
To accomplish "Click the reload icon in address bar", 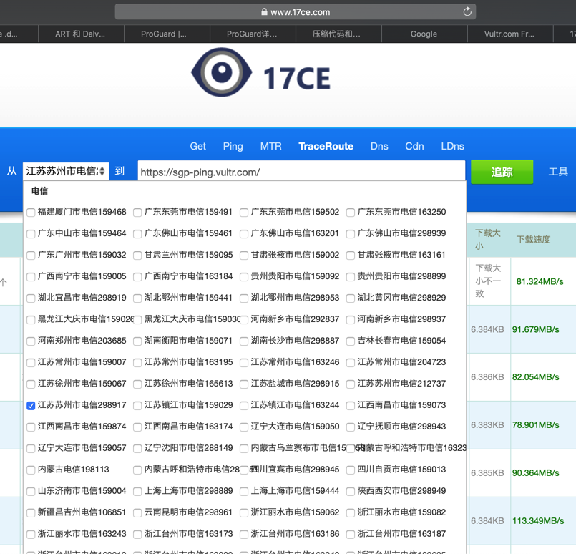I will pos(467,11).
